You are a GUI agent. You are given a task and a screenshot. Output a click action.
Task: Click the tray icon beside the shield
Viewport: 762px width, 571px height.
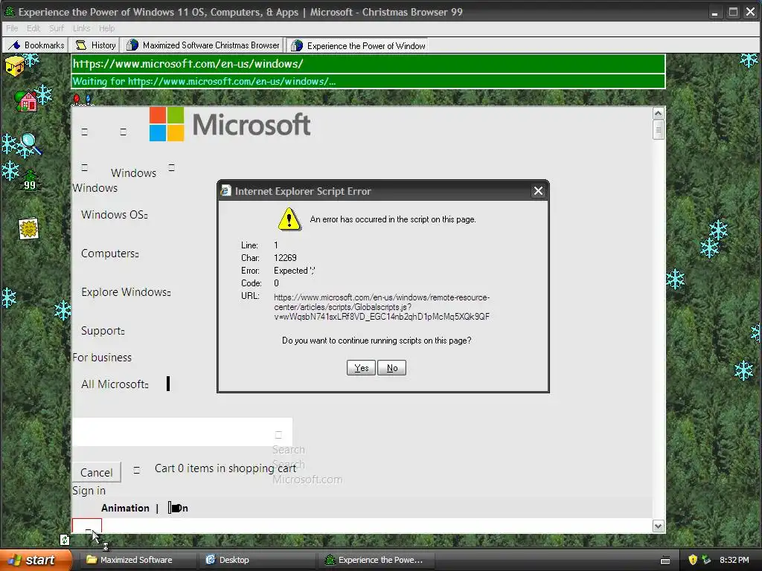(706, 560)
